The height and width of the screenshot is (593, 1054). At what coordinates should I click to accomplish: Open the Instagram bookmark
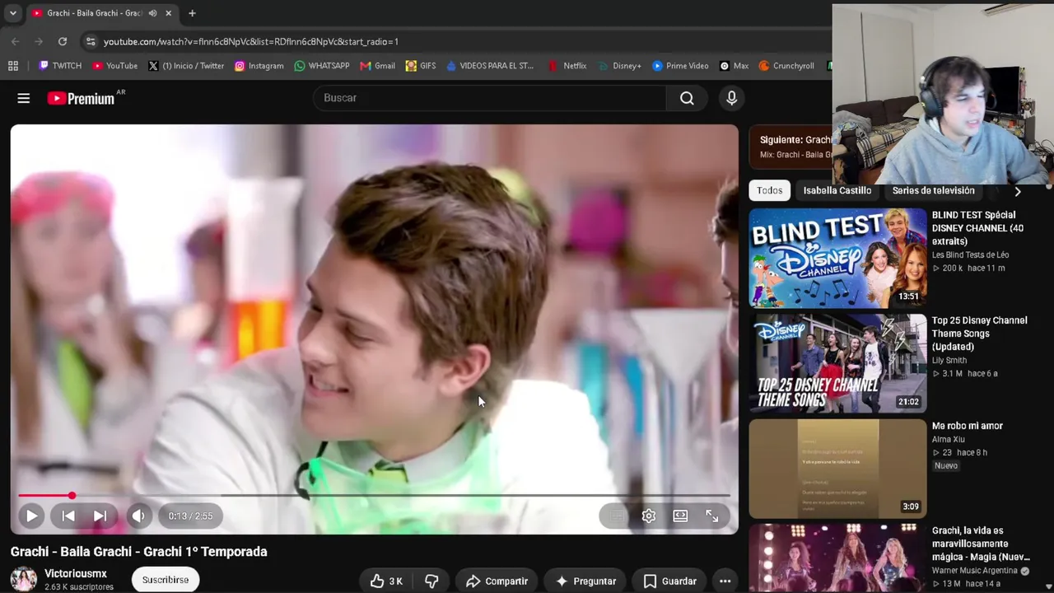pyautogui.click(x=259, y=66)
